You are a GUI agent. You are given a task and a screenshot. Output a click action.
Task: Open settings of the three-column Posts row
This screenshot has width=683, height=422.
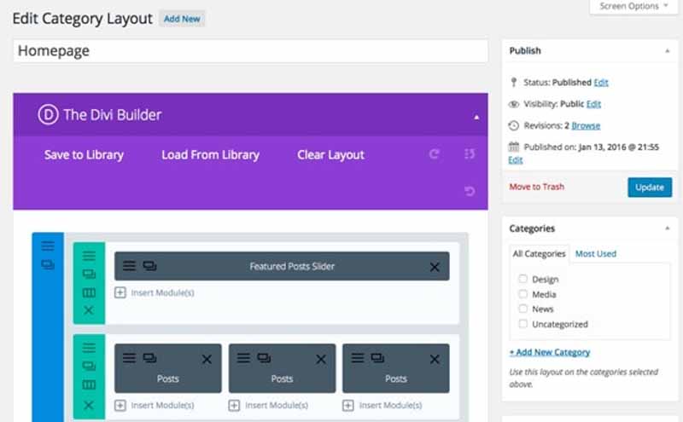89,348
